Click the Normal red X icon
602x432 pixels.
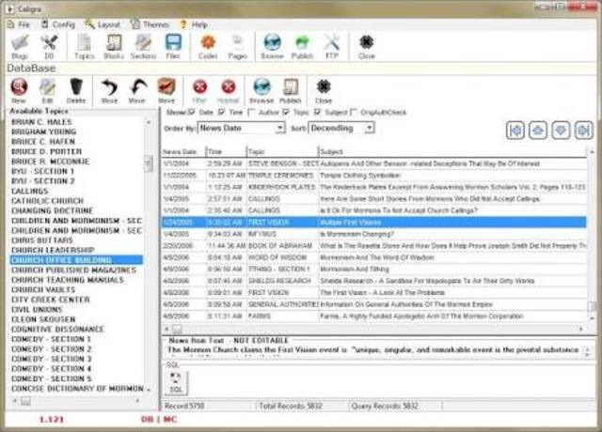click(x=228, y=91)
